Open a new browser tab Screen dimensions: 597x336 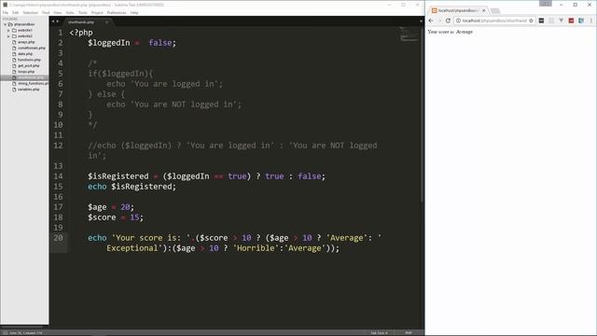(x=495, y=10)
